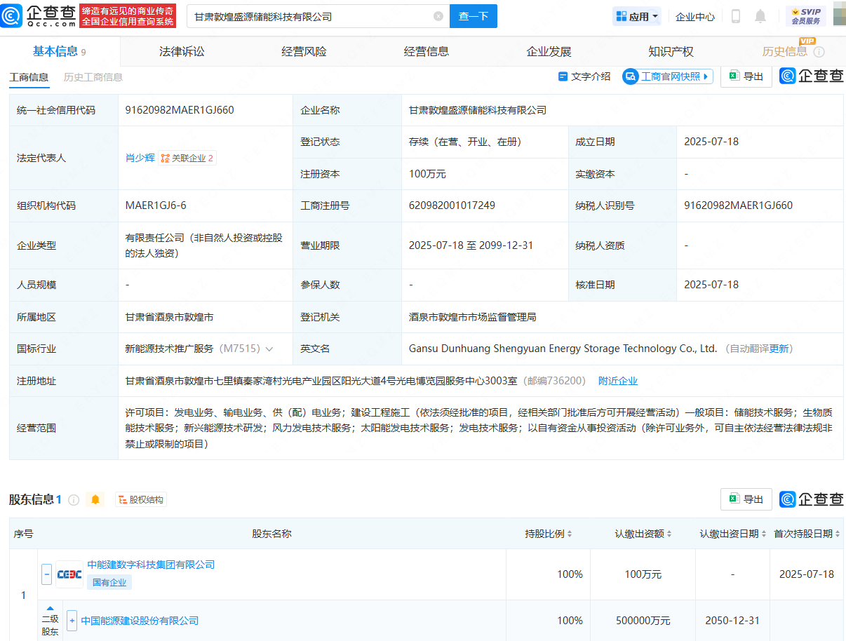Select the 历史工商信息 sub-tab
The width and height of the screenshot is (846, 641).
[93, 77]
